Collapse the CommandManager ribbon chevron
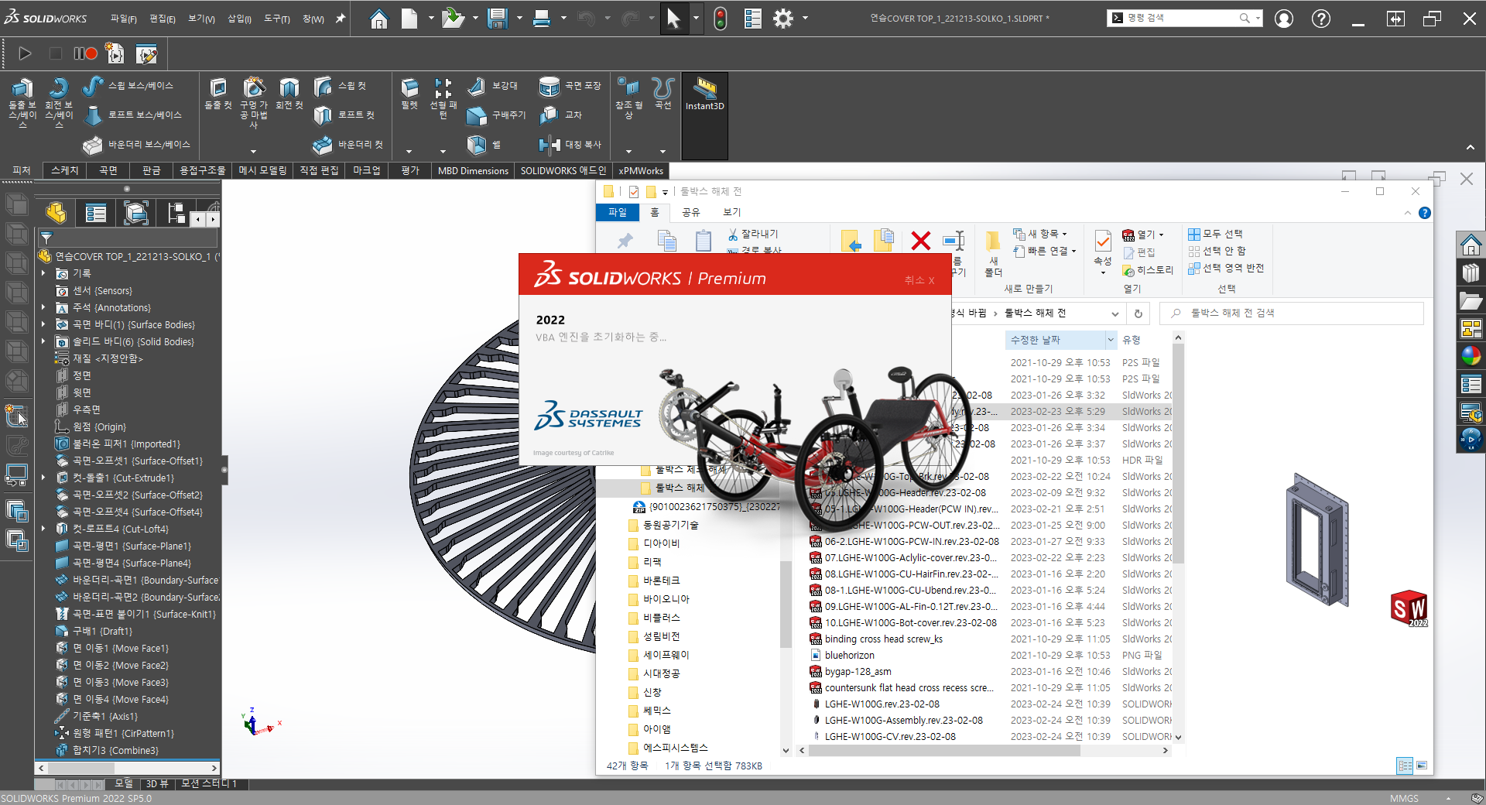Viewport: 1486px width, 805px height. click(1470, 147)
